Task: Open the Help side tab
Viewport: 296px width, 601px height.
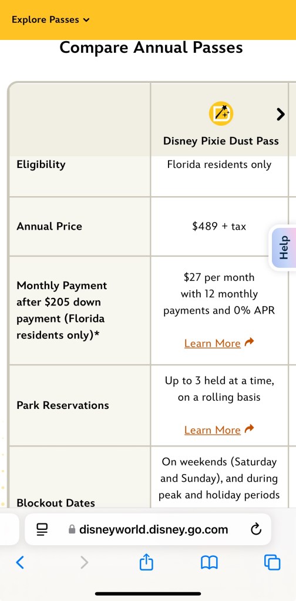Action: [284, 247]
